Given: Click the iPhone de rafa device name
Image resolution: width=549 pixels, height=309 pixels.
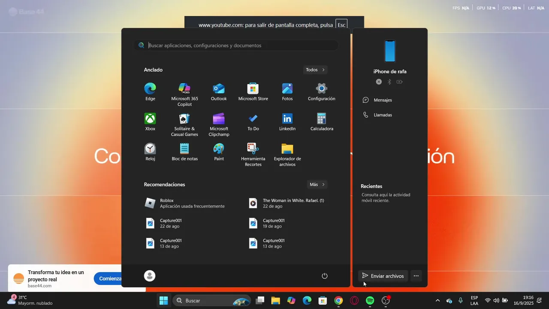Looking at the screenshot, I should pyautogui.click(x=390, y=72).
